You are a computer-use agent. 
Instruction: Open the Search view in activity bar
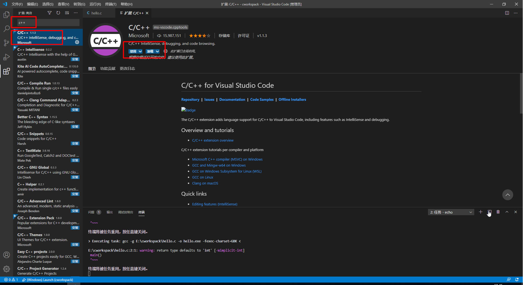pos(7,29)
